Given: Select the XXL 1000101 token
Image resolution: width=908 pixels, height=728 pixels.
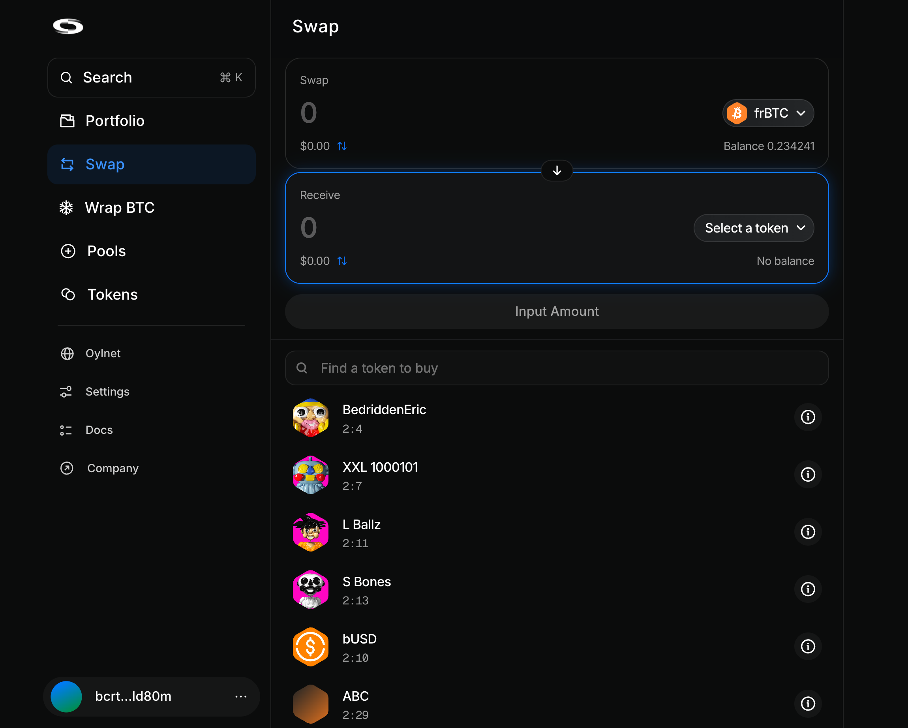Looking at the screenshot, I should 557,475.
